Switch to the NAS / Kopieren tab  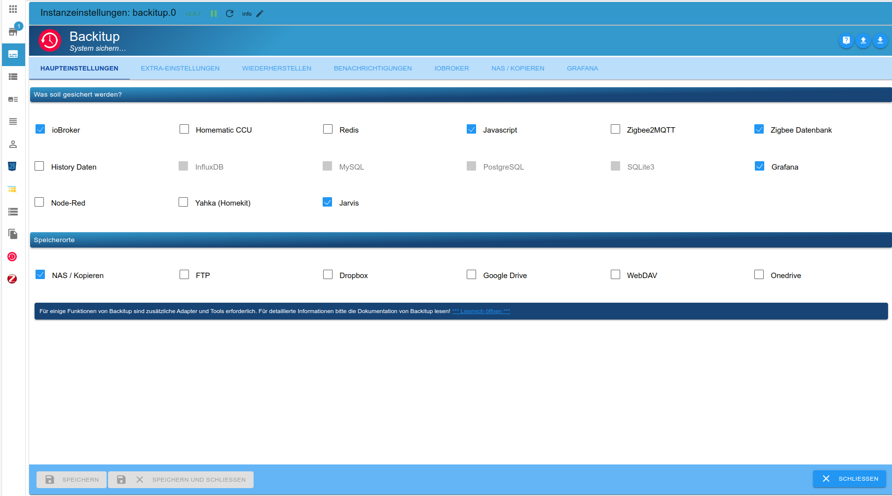(518, 69)
